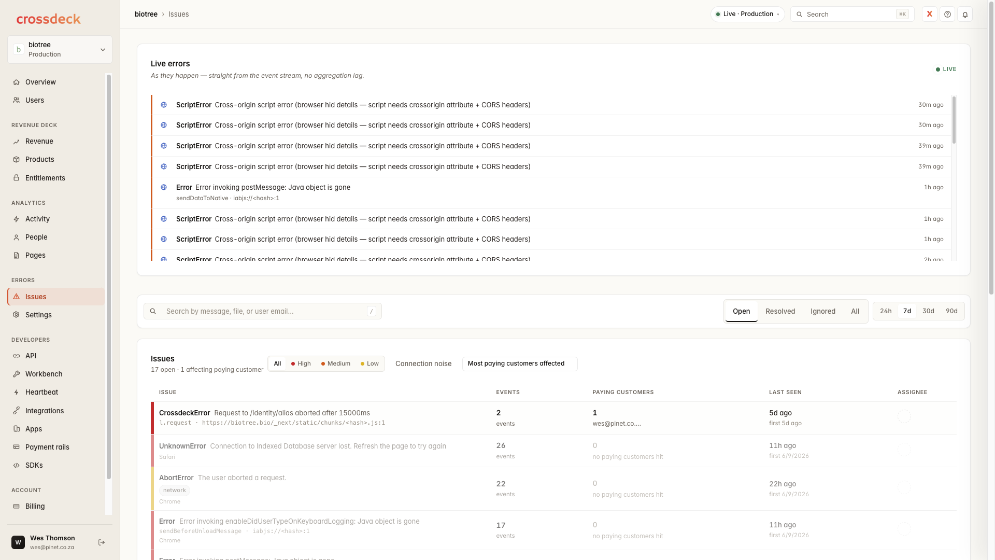Viewport: 995px width, 560px height.
Task: Click the error Settings gear icon
Action: pos(16,315)
